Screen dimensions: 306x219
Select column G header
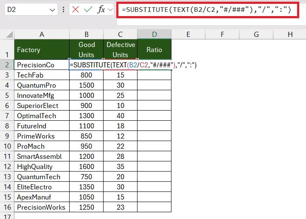coord(256,34)
